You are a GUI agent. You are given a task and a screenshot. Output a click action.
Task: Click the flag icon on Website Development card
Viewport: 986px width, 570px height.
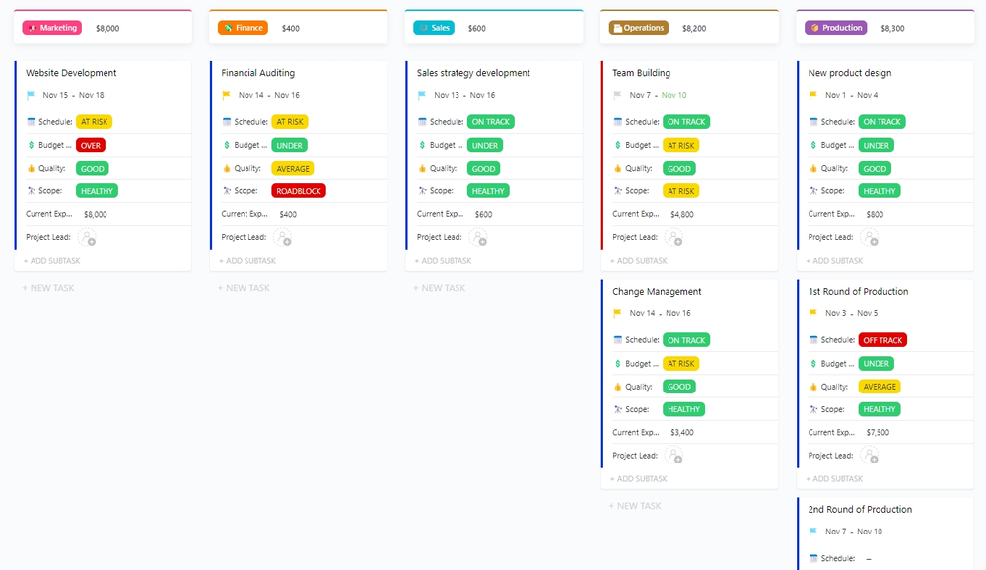pos(33,95)
